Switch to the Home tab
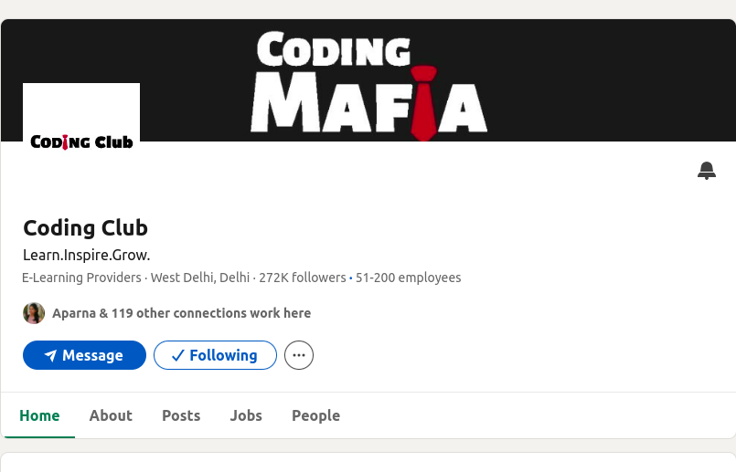This screenshot has height=472, width=736. (39, 415)
